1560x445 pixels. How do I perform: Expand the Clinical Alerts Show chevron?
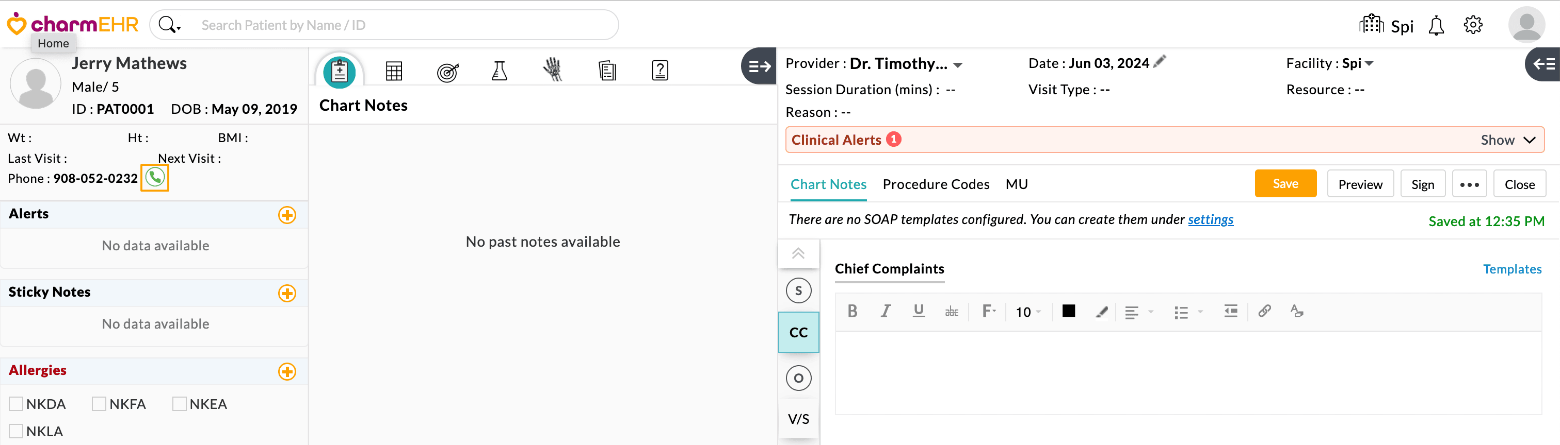click(1529, 140)
